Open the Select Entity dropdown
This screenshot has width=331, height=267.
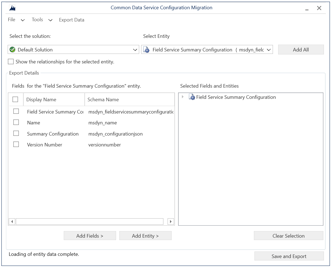(269, 50)
